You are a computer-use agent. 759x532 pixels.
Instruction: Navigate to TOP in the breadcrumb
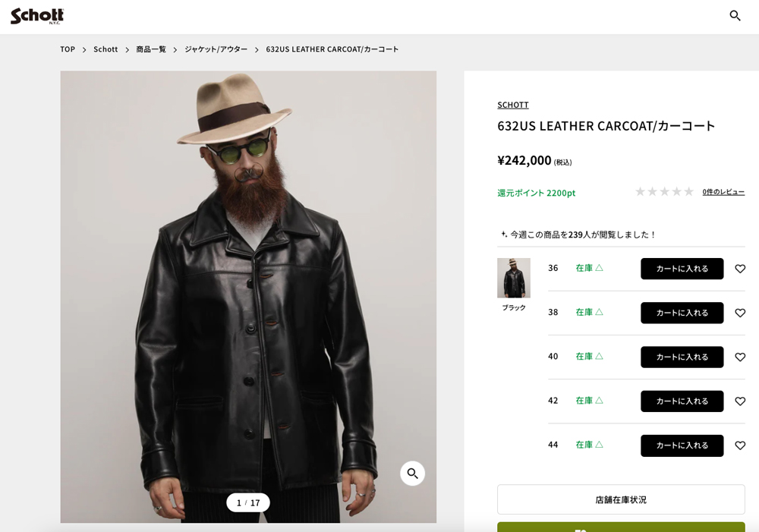[67, 49]
